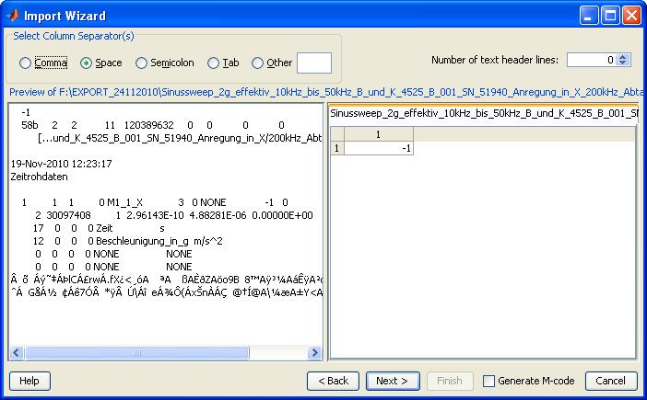
Task: Click the Other separator text field
Action: (x=314, y=63)
